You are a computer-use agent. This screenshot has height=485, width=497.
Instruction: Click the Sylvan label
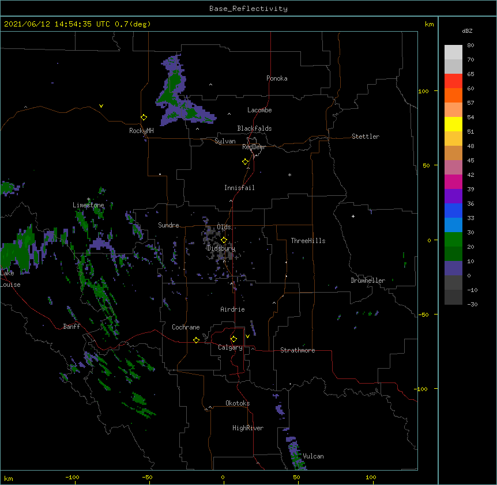tap(225, 141)
